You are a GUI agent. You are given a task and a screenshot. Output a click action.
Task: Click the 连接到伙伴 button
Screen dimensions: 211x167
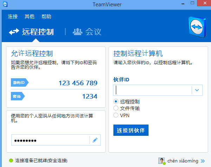tap(131, 130)
